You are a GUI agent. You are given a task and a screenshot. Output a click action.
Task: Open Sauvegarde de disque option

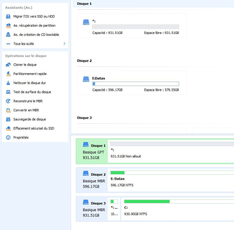30,119
